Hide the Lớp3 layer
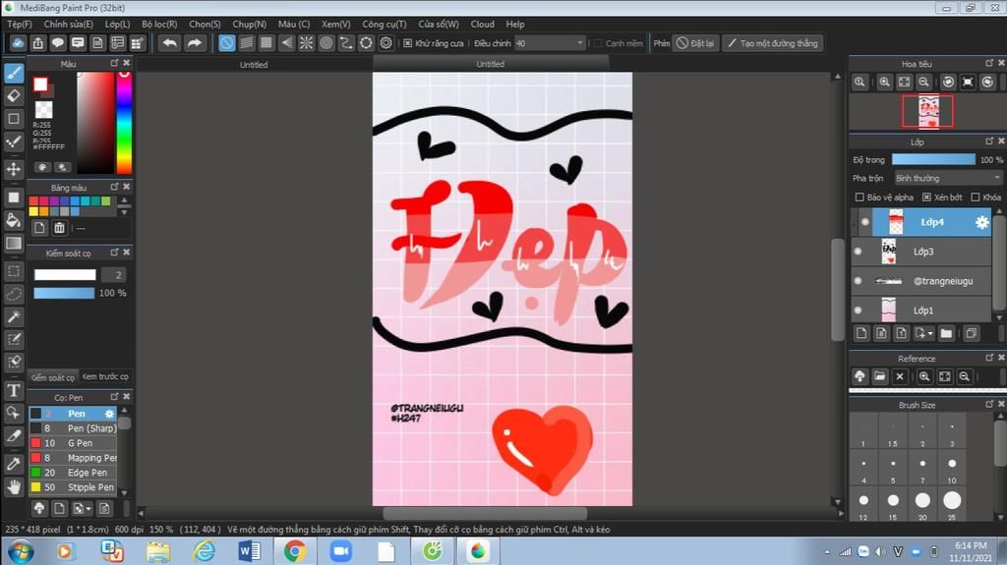The height and width of the screenshot is (565, 1007). pyautogui.click(x=858, y=252)
